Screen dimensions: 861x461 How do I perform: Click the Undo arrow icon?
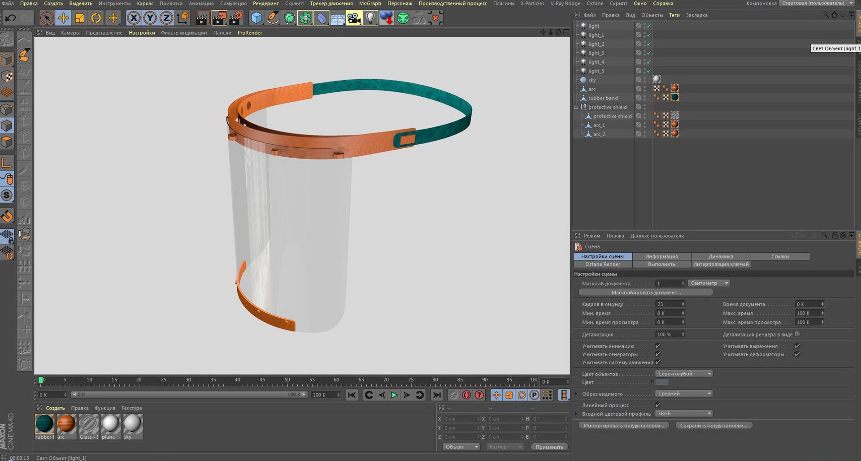pyautogui.click(x=10, y=18)
